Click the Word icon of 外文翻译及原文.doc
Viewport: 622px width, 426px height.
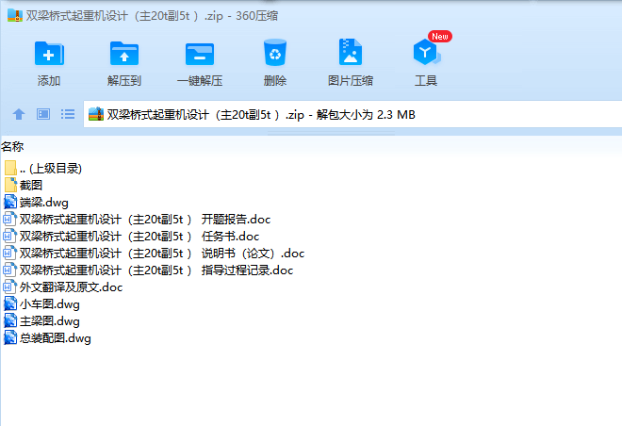point(10,287)
